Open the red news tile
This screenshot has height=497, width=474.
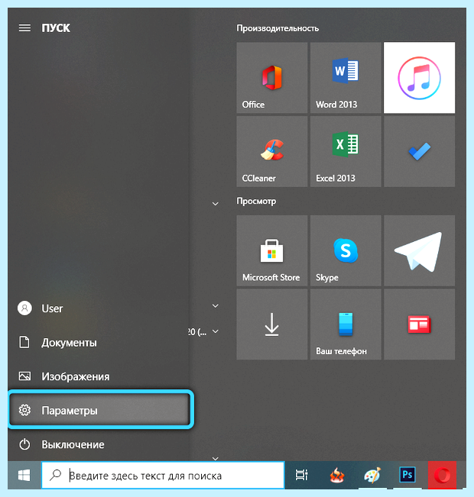[419, 324]
